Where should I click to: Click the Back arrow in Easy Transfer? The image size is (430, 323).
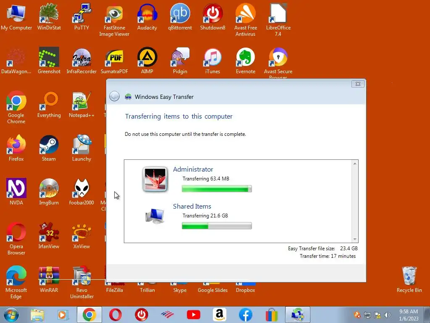[114, 96]
